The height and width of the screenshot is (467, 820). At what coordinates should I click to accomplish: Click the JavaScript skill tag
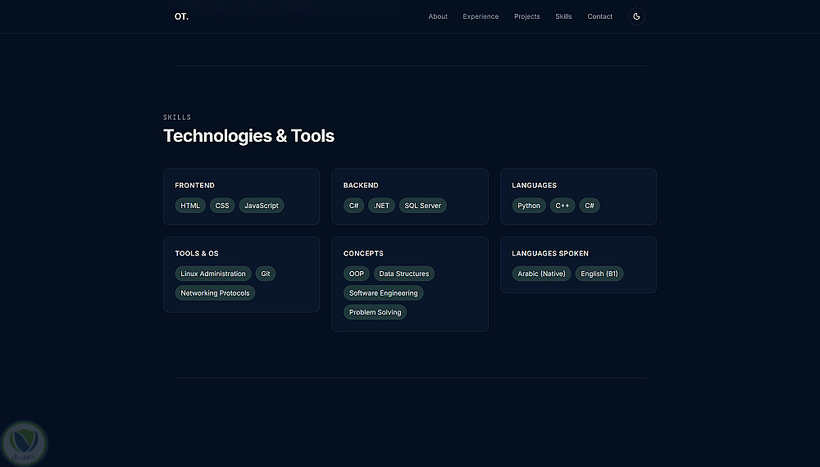tap(262, 206)
